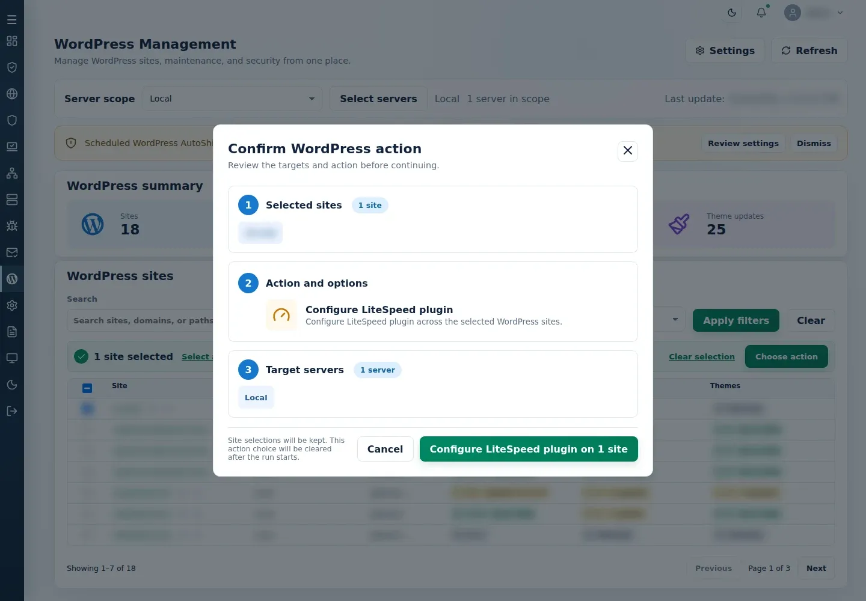Click the bug icon in the sidebar
This screenshot has width=866, height=601.
pos(12,226)
